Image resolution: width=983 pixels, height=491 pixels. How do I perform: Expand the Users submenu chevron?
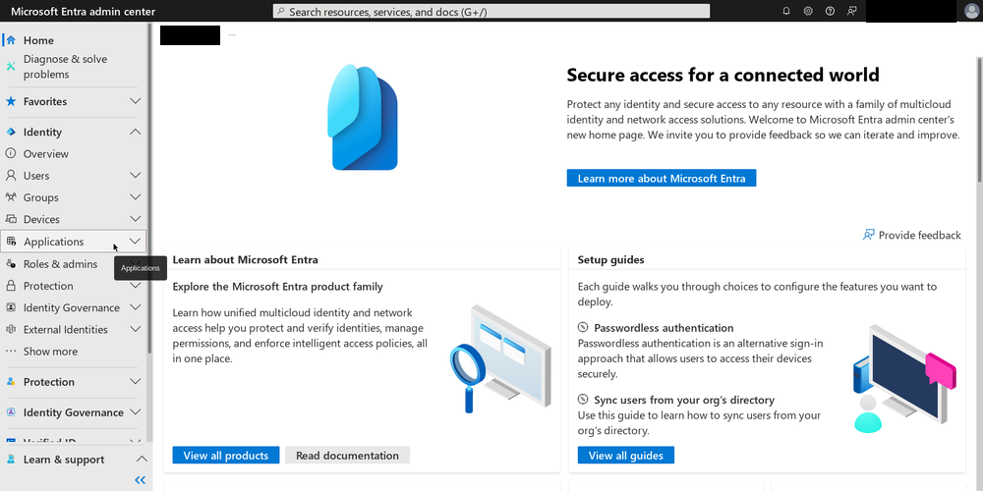136,176
